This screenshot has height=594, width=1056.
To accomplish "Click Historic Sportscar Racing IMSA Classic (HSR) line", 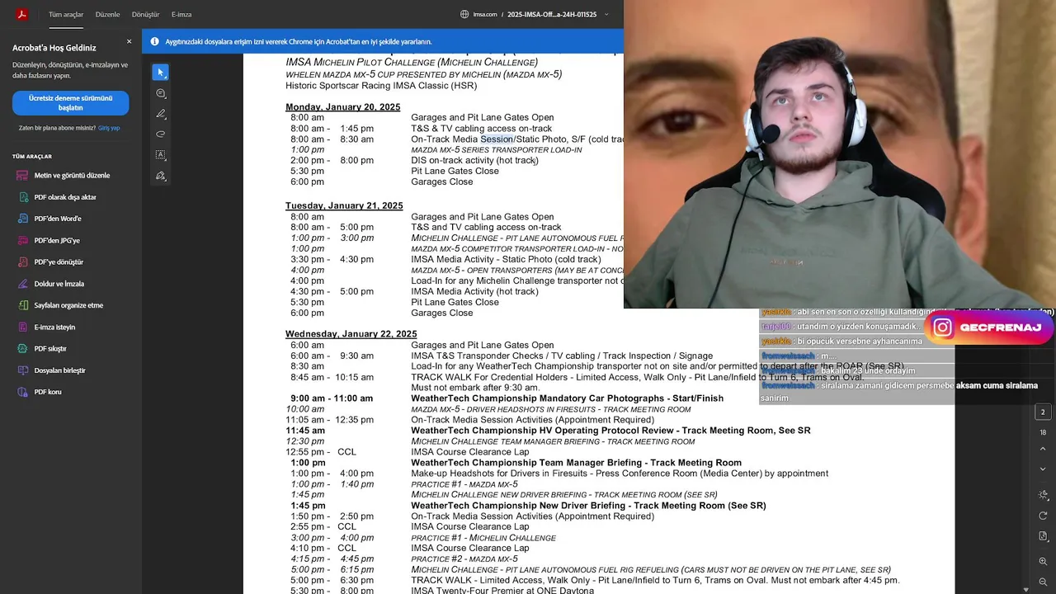I will [381, 86].
